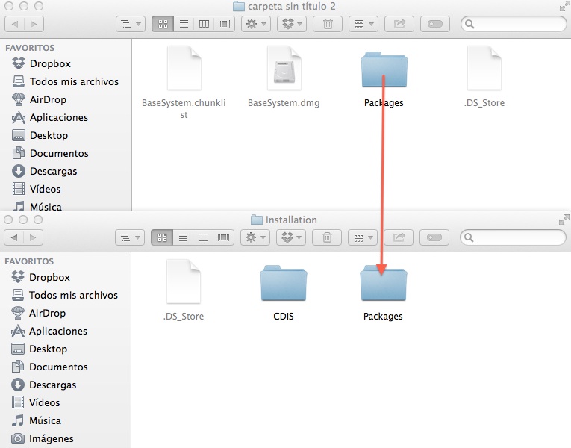The image size is (571, 448).
Task: Open Imágenes in Installation window sidebar
Action: 42,438
